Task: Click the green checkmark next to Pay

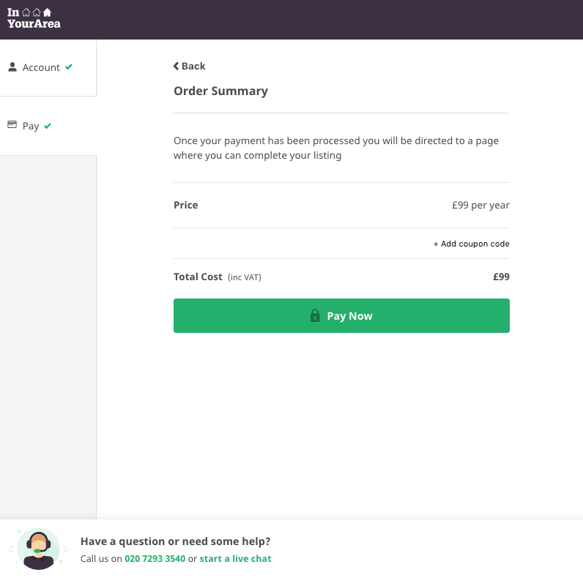Action: tap(48, 126)
